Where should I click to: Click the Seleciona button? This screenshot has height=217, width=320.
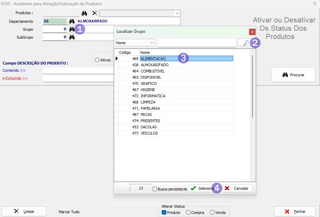[x=203, y=188]
